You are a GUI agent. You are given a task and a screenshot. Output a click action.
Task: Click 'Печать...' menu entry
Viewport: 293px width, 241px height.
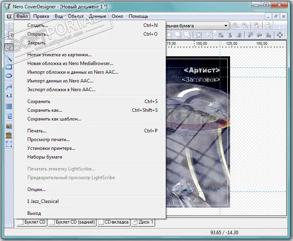[x=37, y=131]
